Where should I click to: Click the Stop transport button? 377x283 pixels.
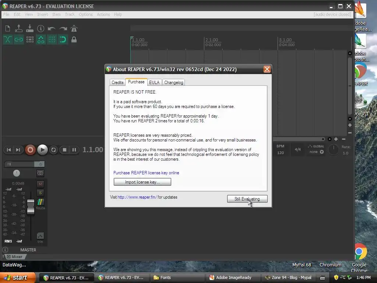(64, 150)
